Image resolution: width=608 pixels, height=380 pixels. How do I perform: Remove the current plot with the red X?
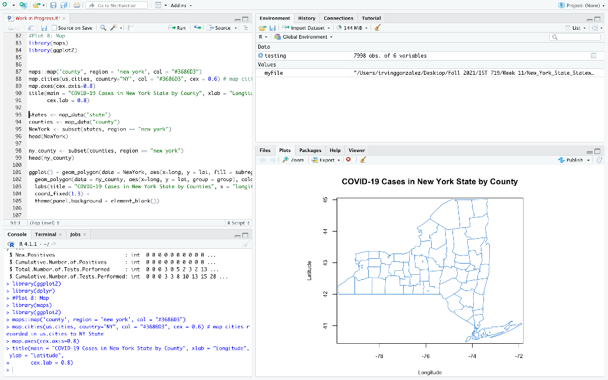point(349,159)
